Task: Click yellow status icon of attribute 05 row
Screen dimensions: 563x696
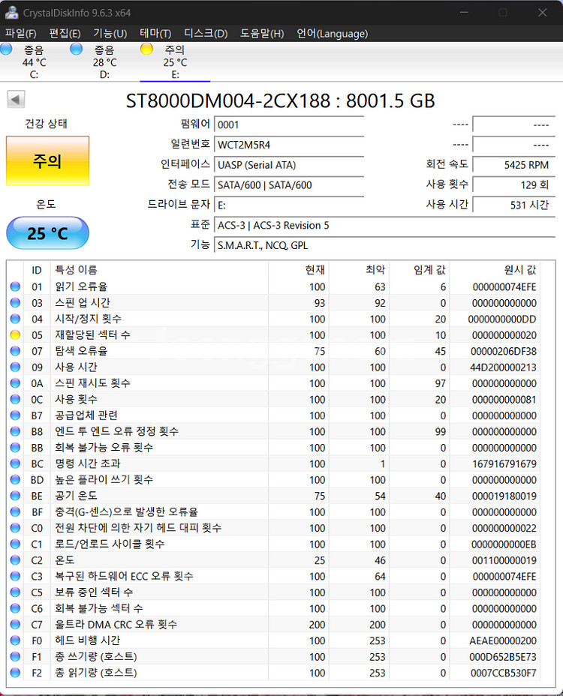Action: (x=15, y=335)
